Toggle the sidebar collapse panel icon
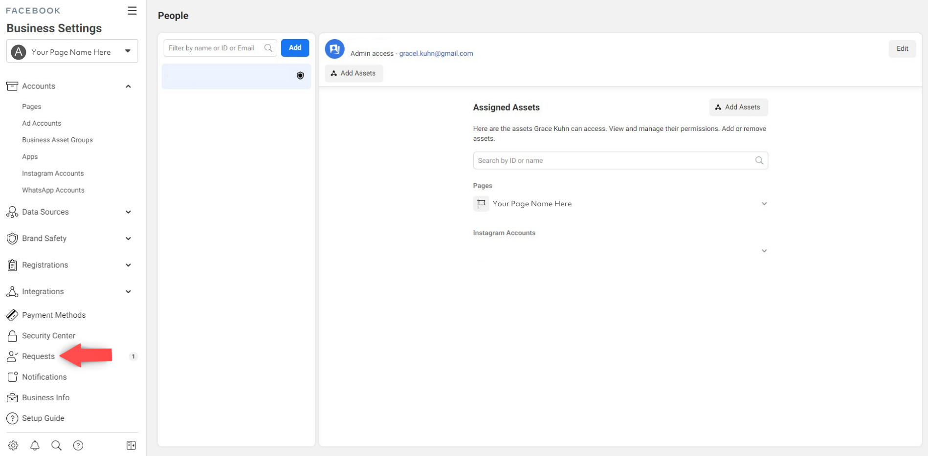 (x=131, y=445)
